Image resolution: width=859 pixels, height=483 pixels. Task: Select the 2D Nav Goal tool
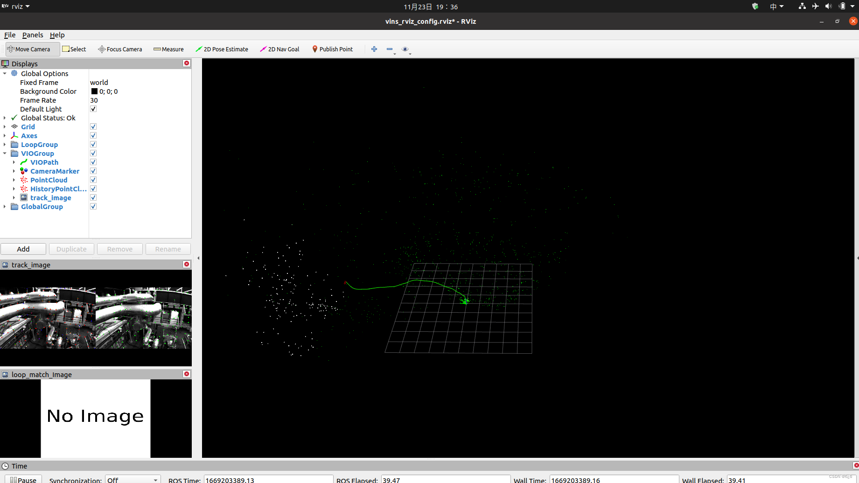[279, 49]
